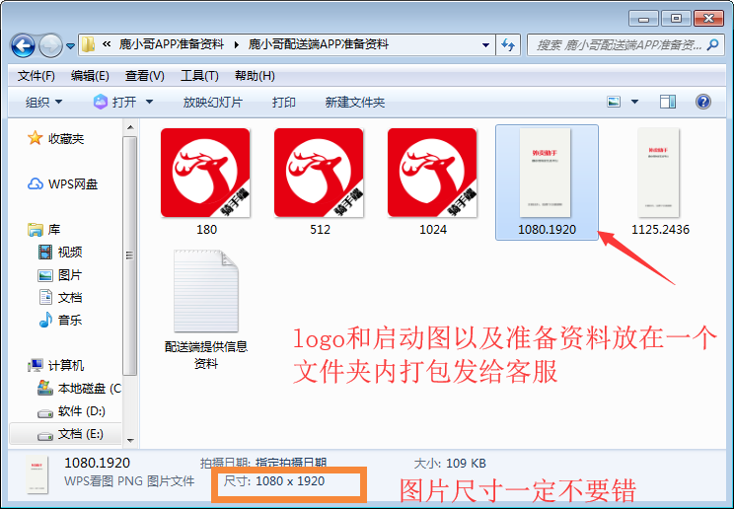Select 计算机 in the navigation pane
The width and height of the screenshot is (734, 509).
point(65,365)
